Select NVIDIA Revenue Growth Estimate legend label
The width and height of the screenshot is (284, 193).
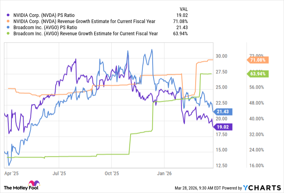coord(84,21)
